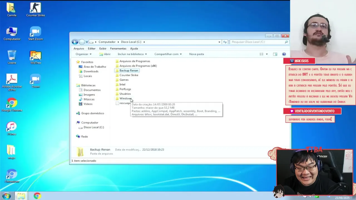Go forward in Explorer navigation
The width and height of the screenshot is (356, 200).
point(82,42)
